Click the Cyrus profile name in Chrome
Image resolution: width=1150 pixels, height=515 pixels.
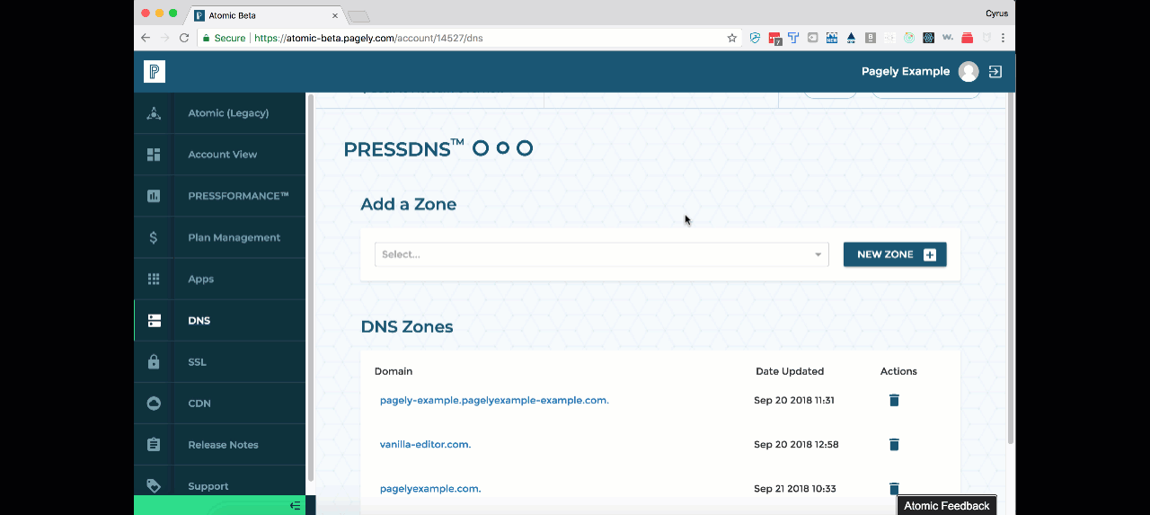tap(996, 13)
